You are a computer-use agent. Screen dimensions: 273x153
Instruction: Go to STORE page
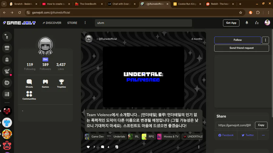72,23
